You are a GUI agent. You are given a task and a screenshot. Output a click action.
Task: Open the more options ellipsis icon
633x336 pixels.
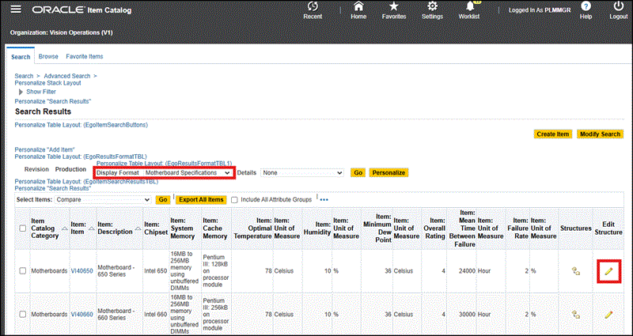click(x=324, y=200)
